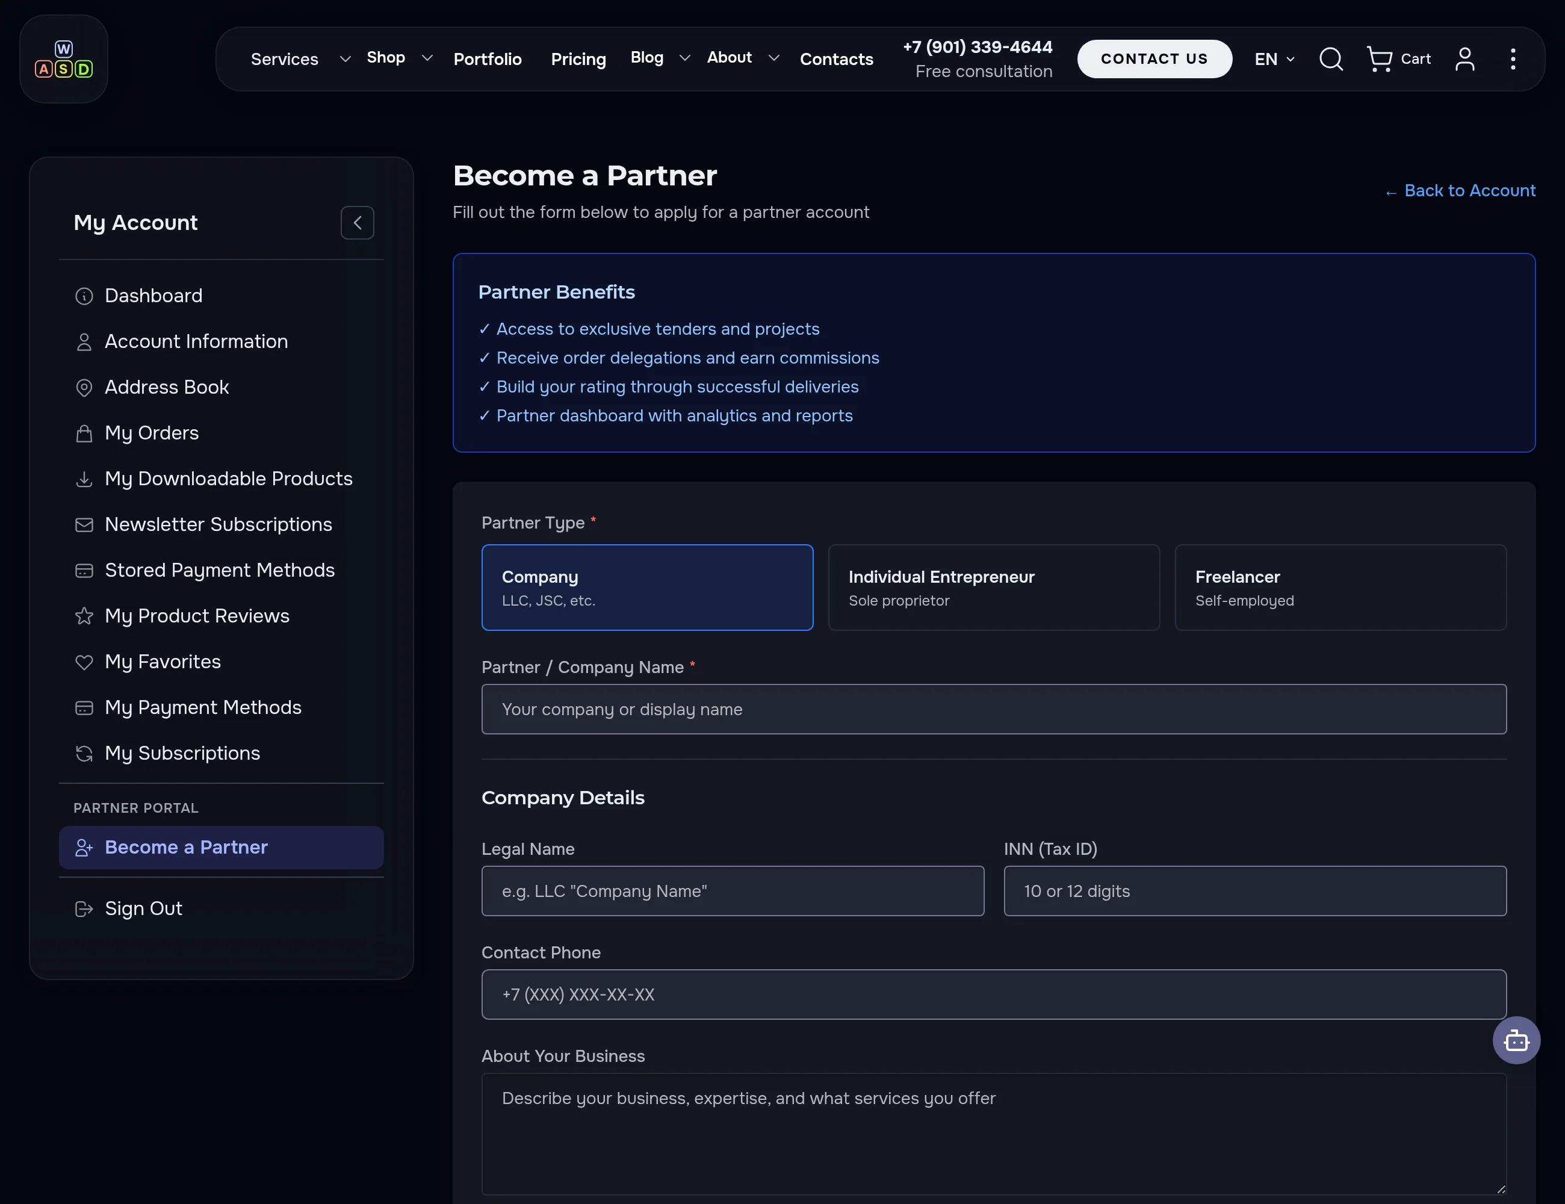Open the three-dot more options menu

[x=1513, y=59]
